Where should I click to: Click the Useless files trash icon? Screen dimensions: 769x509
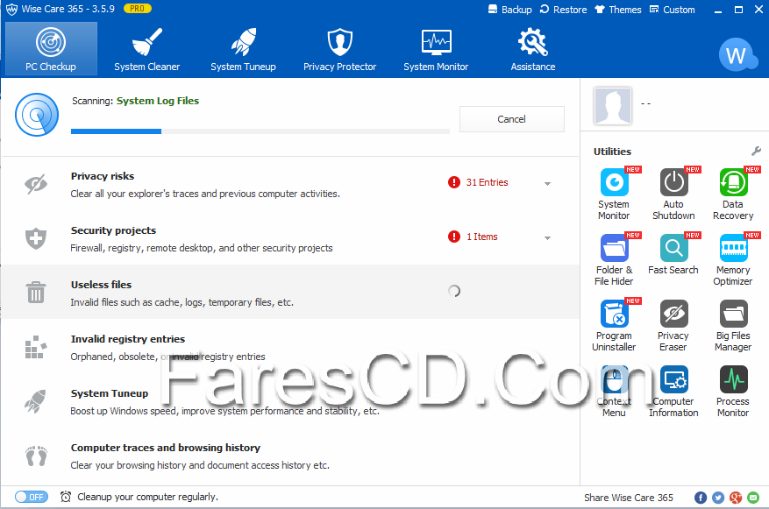36,292
